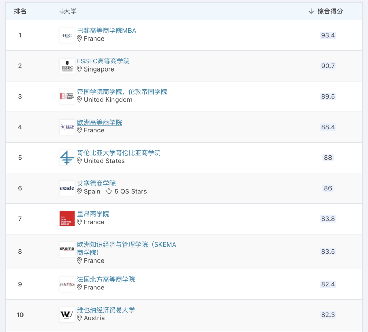Open the underlined 欧洲高等商学院 link

(99, 122)
